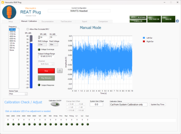181x134 pixels.
Task: Click the 4000 Hz calibration indicator LED
Action: 24,124
